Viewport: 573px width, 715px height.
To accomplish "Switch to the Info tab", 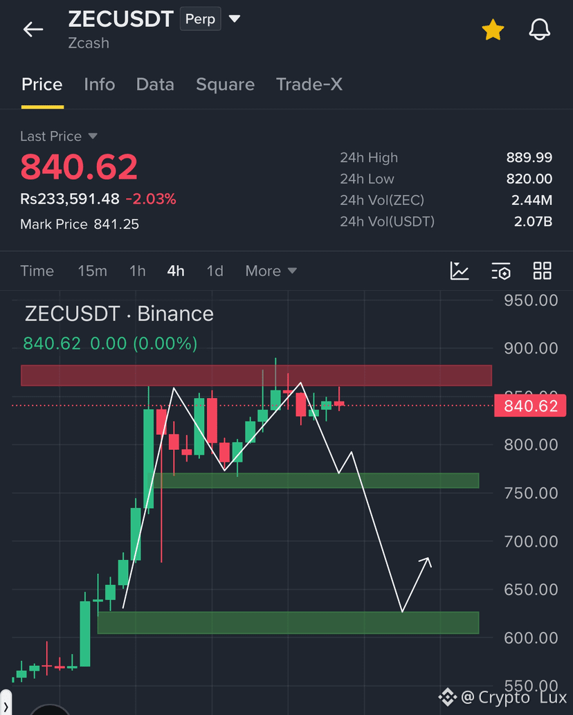I will [100, 85].
